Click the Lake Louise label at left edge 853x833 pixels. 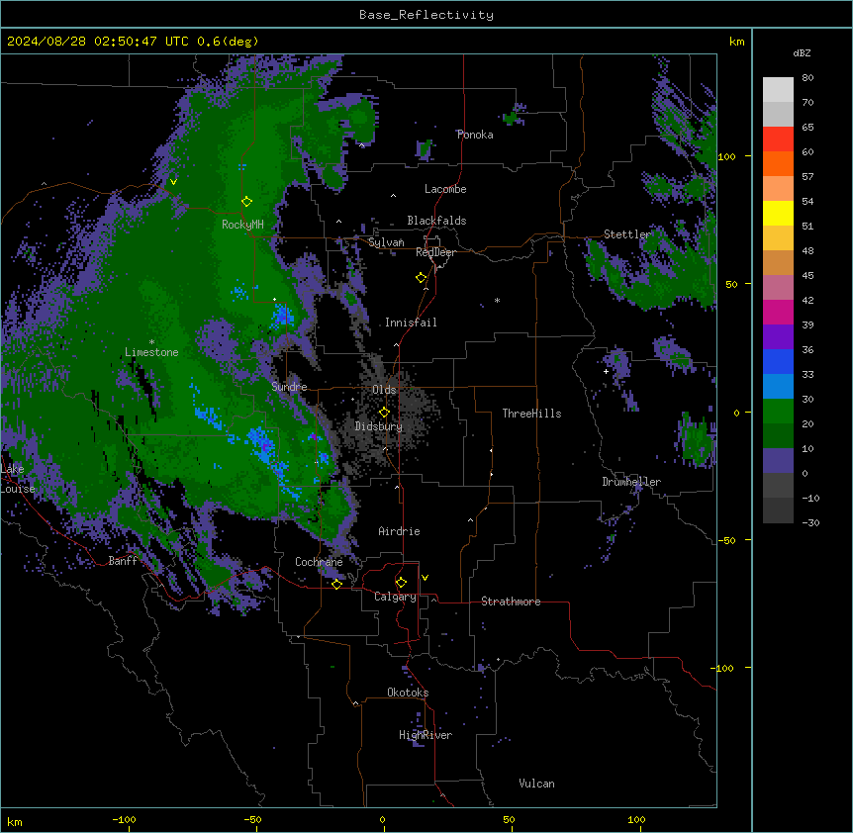(x=16, y=479)
